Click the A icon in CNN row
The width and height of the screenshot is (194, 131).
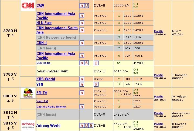pos(82,6)
